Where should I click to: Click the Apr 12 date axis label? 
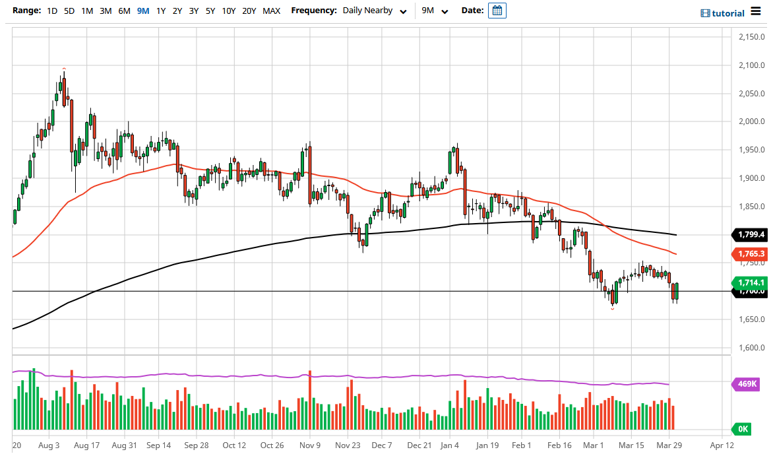[x=722, y=445]
